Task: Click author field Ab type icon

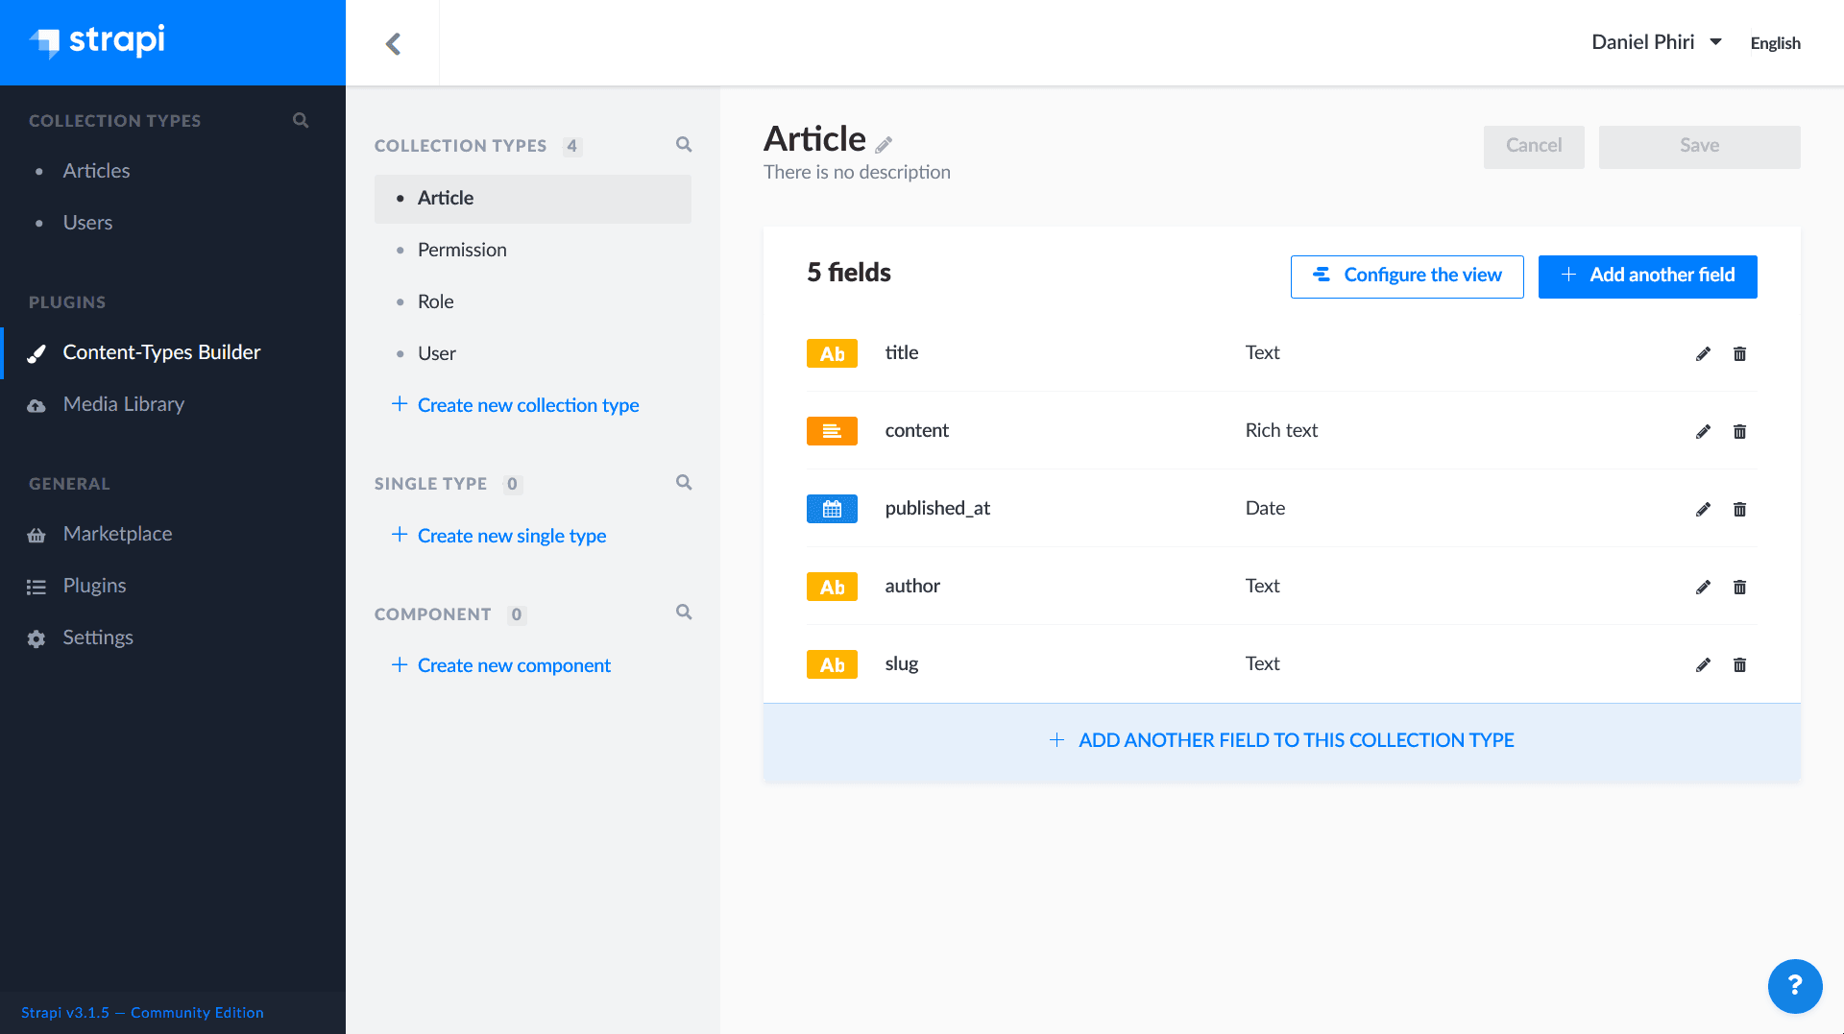Action: (x=832, y=587)
